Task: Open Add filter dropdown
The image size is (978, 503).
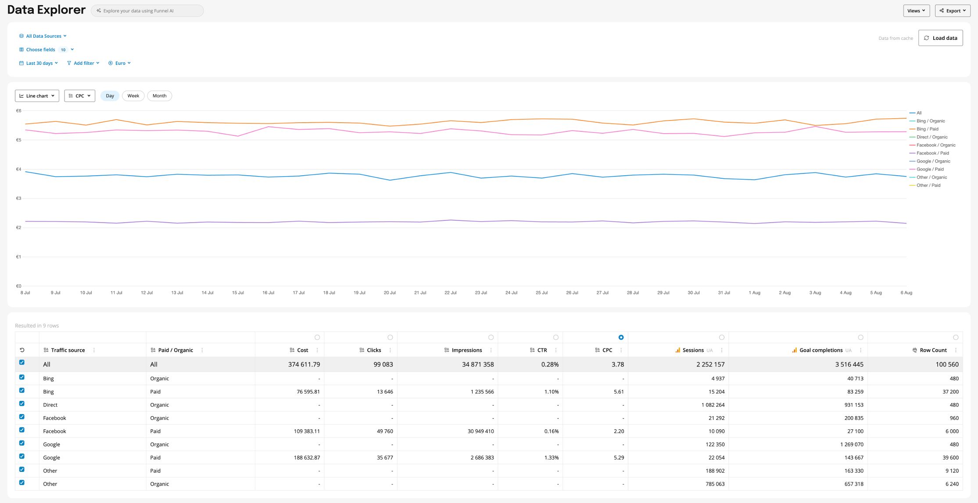Action: coord(83,63)
